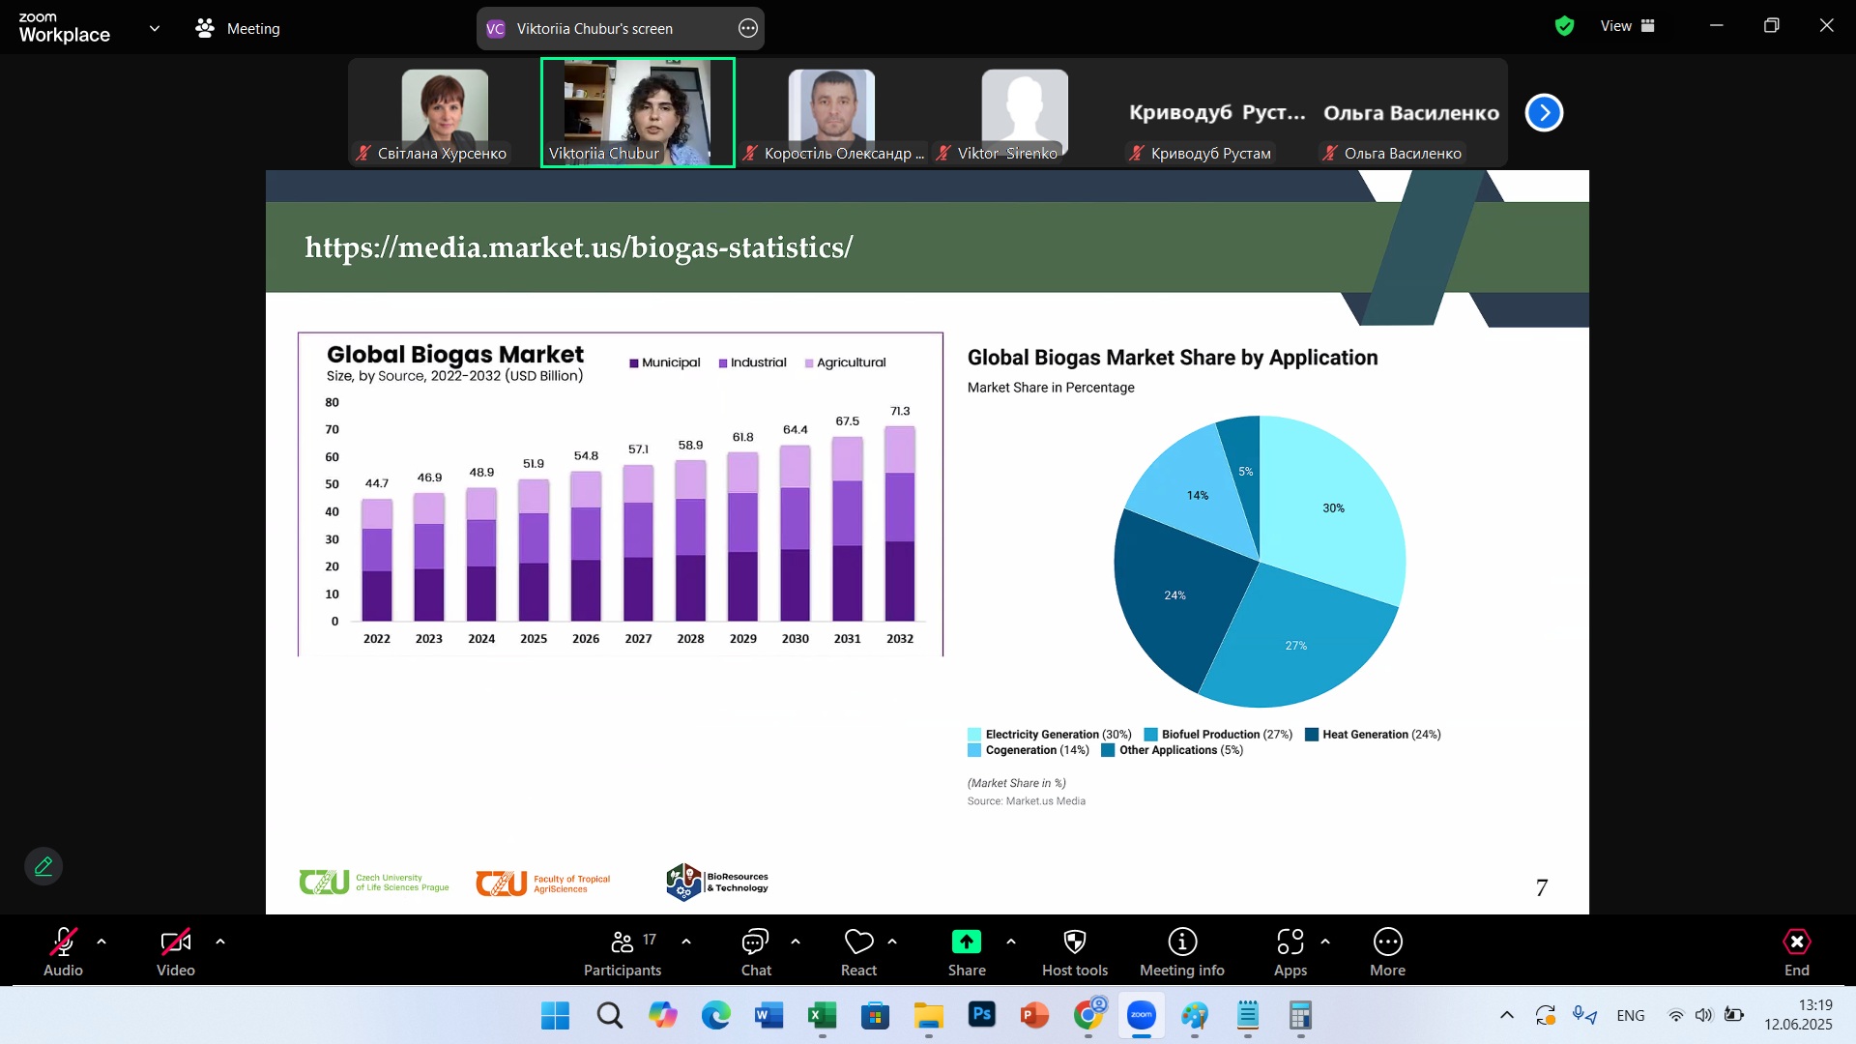Open Paint from the taskbar
This screenshot has width=1856, height=1044.
click(x=1195, y=1015)
